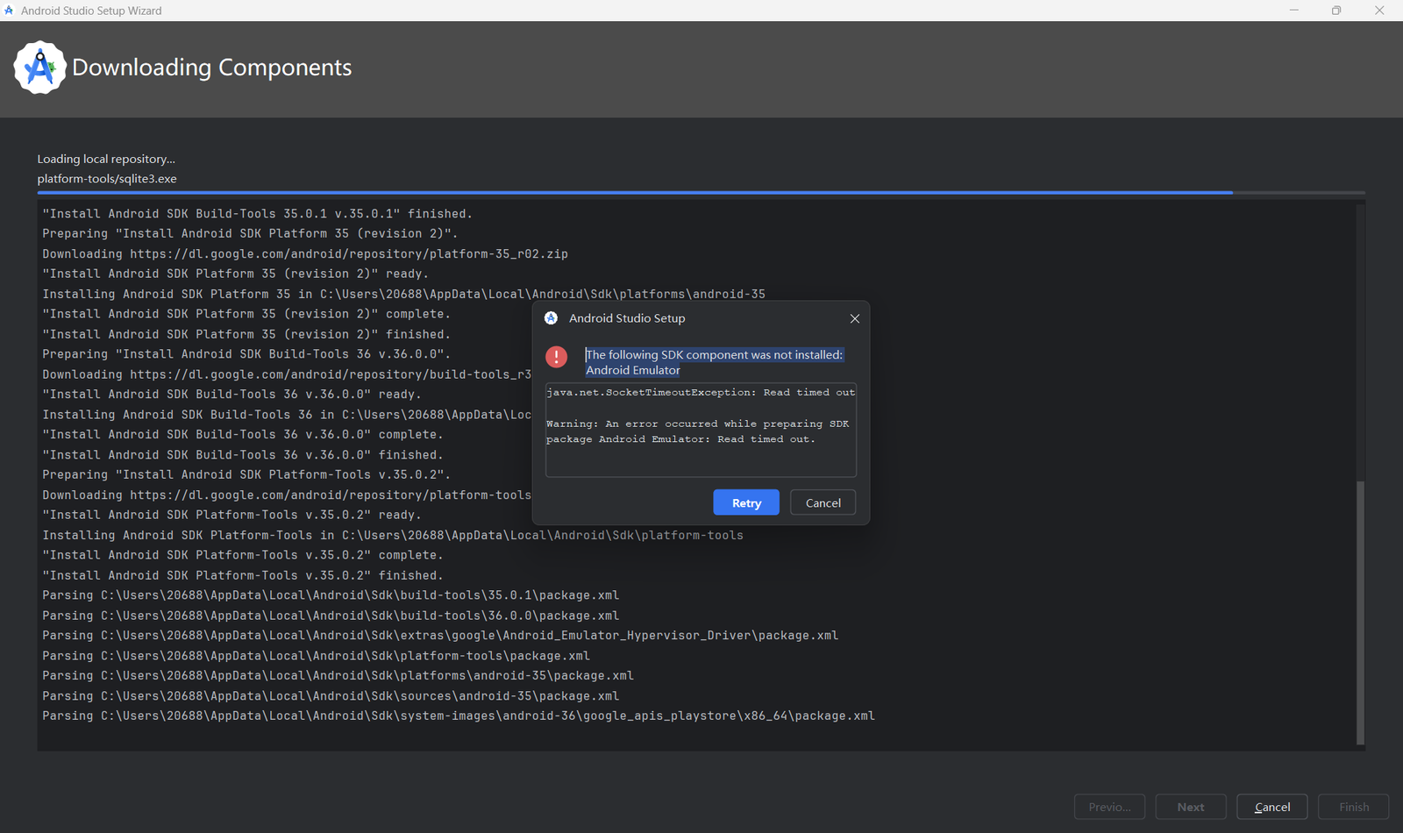Image resolution: width=1403 pixels, height=833 pixels.
Task: Click the download progress bar
Action: point(701,192)
